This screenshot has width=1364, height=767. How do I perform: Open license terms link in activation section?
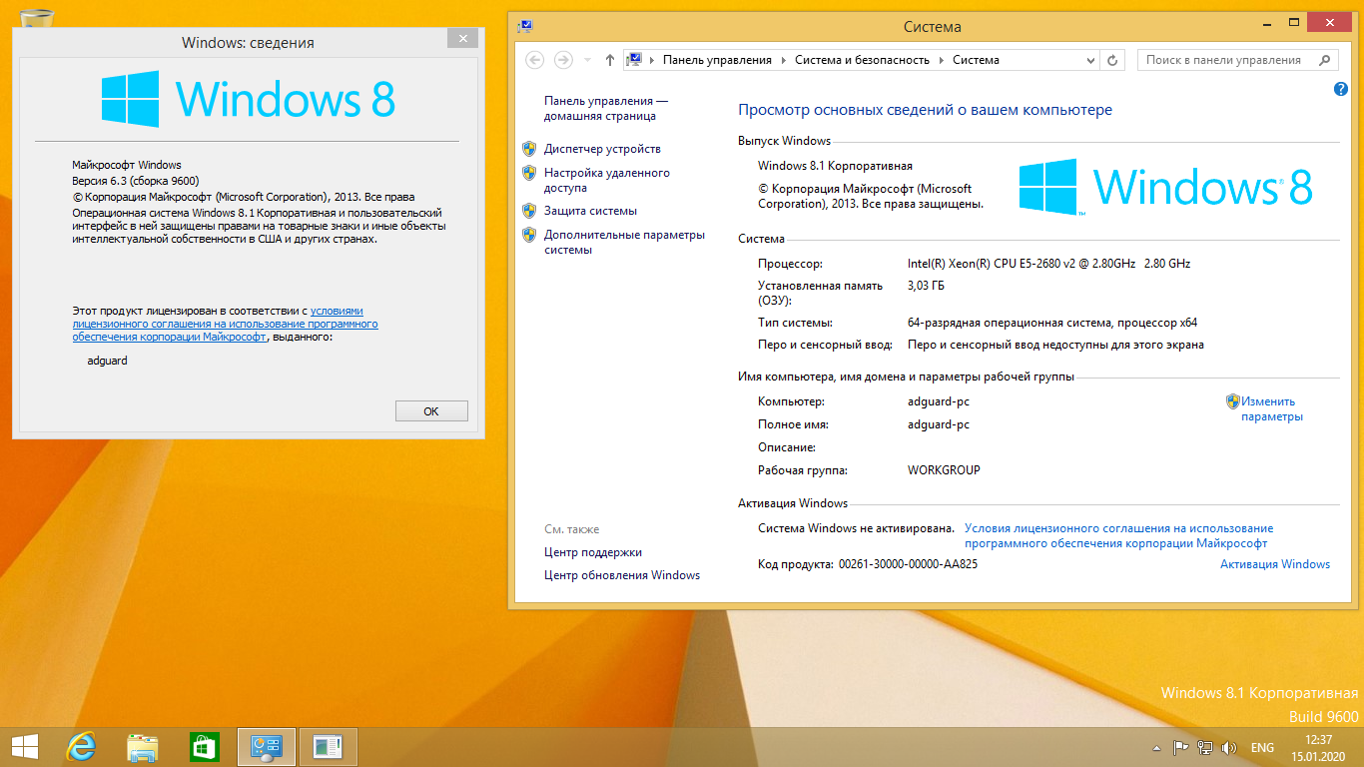click(1118, 536)
